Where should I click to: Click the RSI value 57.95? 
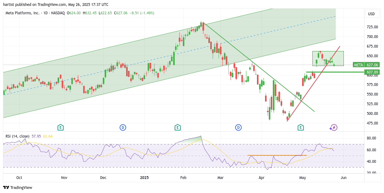pos(36,136)
